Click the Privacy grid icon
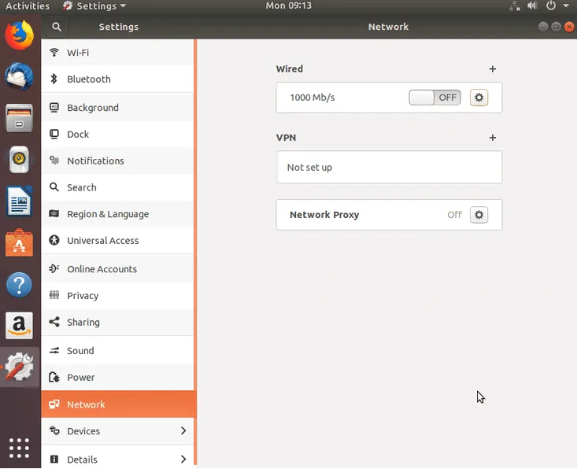The width and height of the screenshot is (577, 469). click(x=54, y=295)
